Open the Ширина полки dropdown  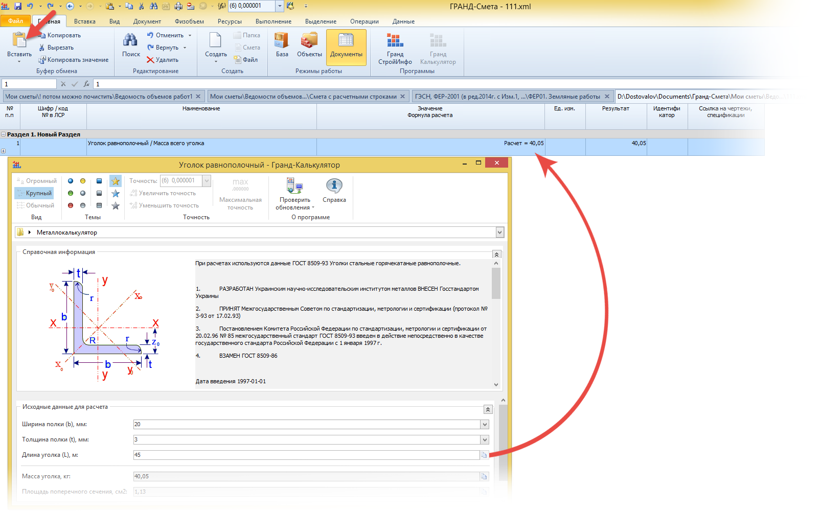coord(485,425)
